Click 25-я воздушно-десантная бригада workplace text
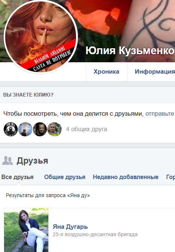Image resolution: width=175 pixels, height=252 pixels. coord(95,234)
